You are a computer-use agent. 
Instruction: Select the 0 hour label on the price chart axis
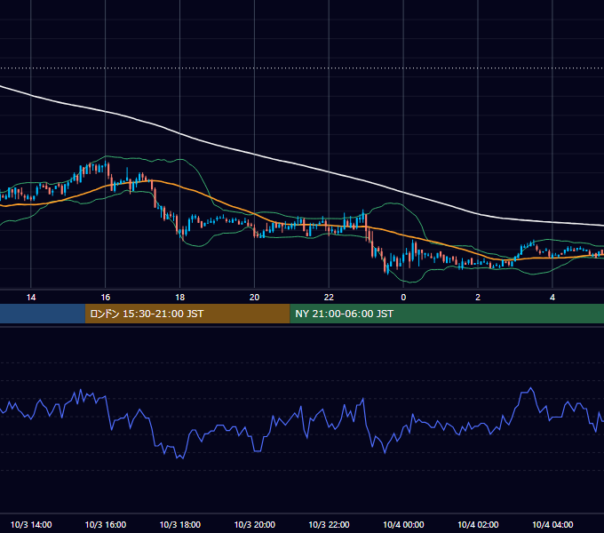(403, 298)
